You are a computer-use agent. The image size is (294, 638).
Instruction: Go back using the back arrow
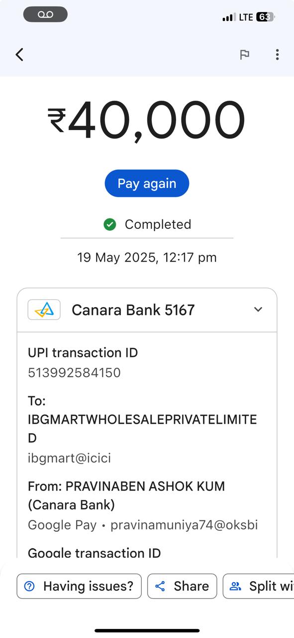19,54
